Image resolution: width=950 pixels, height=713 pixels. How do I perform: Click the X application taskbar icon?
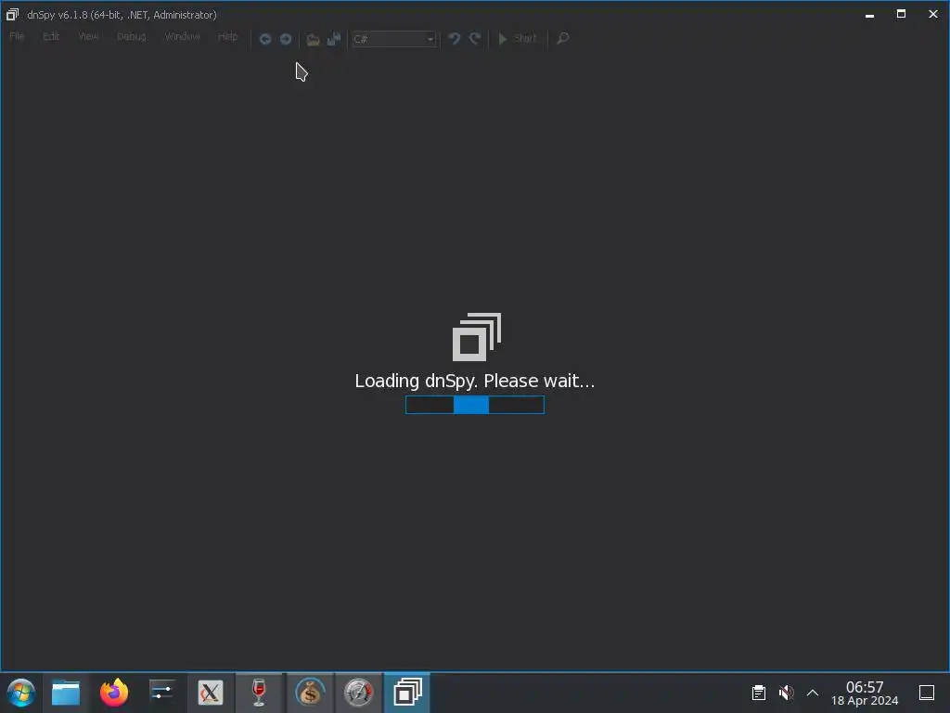(211, 693)
